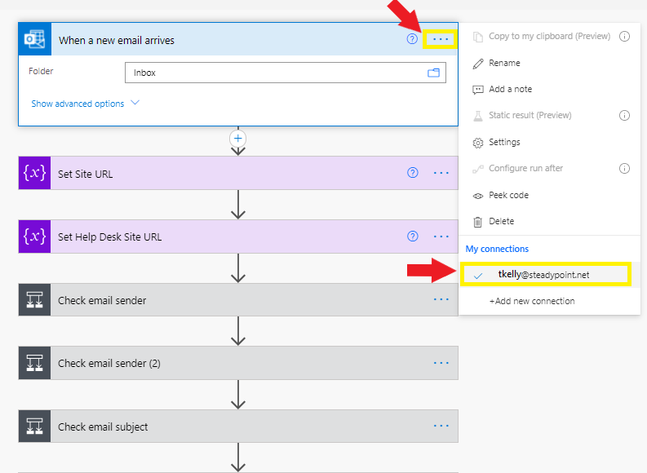Click the Outlook trigger icon
The width and height of the screenshot is (647, 473).
click(x=34, y=39)
